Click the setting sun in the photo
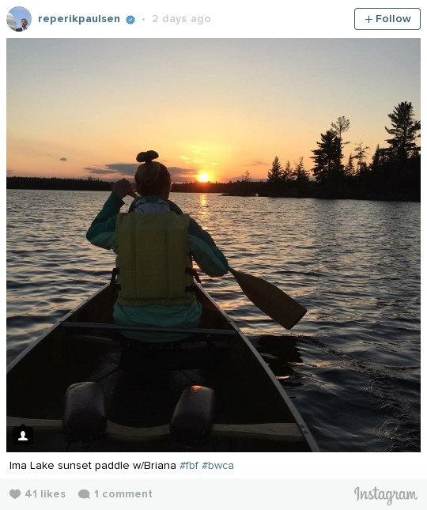Screen dimensions: 427x510 (203, 177)
